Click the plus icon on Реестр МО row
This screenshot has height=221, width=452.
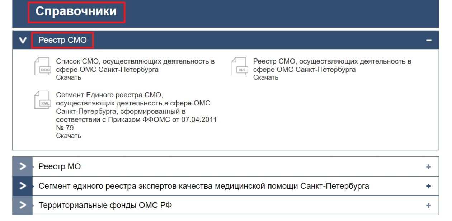pyautogui.click(x=428, y=167)
